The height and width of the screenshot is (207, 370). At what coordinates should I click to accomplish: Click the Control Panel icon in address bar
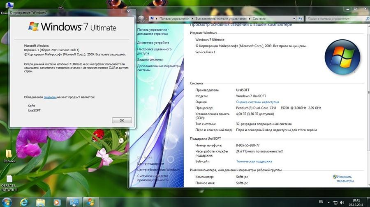(x=152, y=18)
